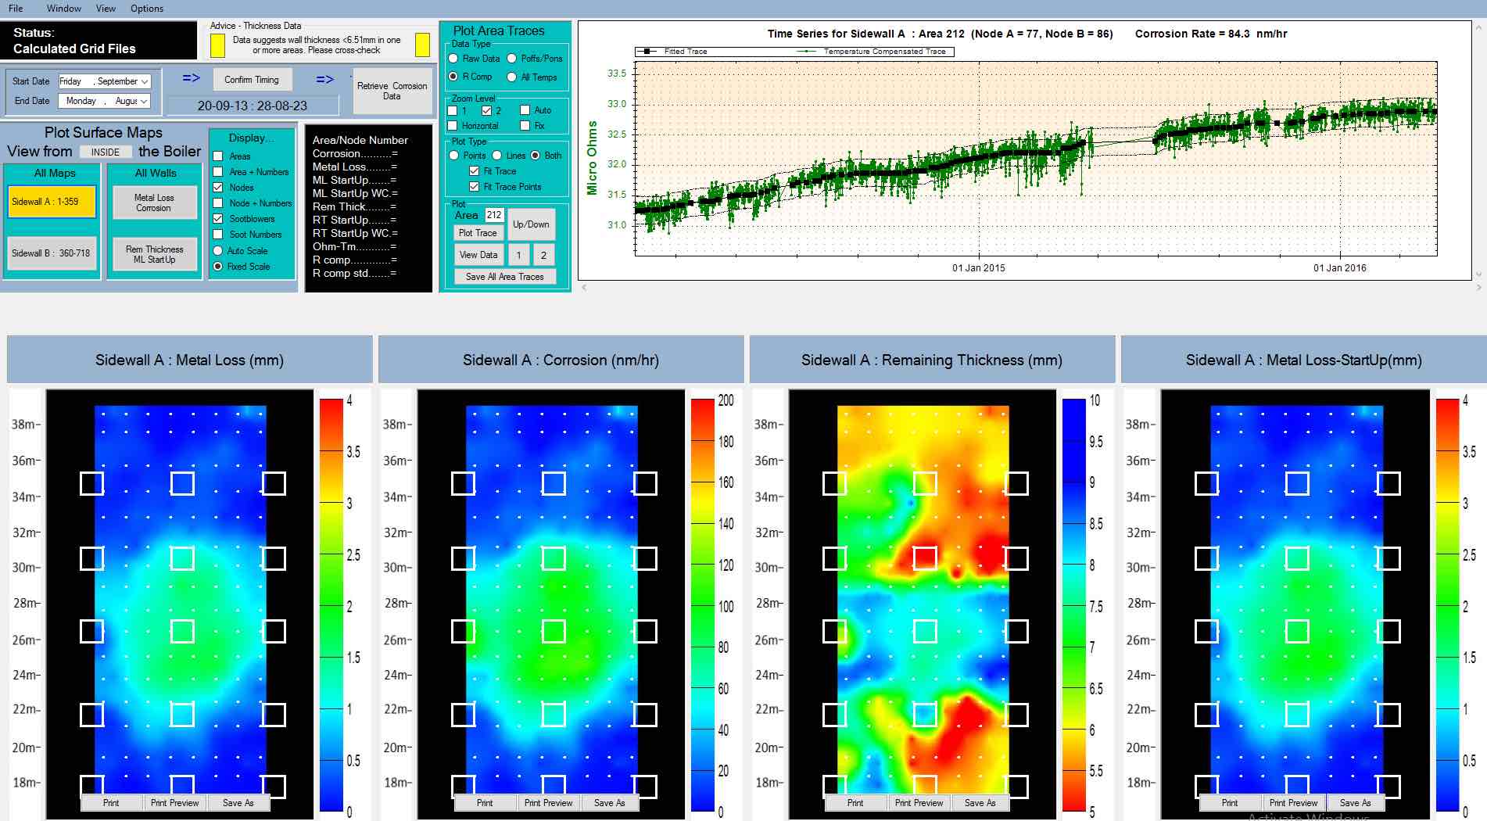Select Both plot type
Viewport: 1487px width, 821px height.
535,156
